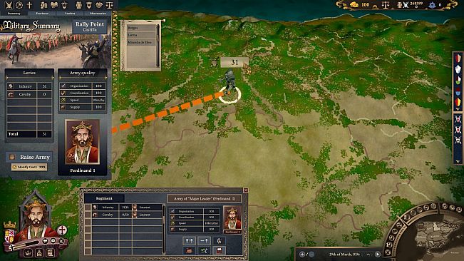
Task: Expand the shield list arrow in right sidebar
Action: [x=458, y=109]
